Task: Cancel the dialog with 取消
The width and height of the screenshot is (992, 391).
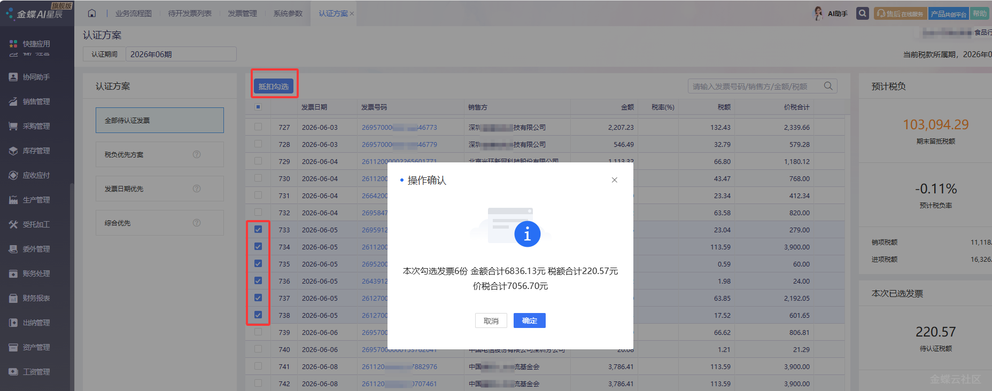Action: (491, 320)
